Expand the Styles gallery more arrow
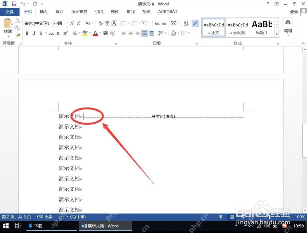 277,34
